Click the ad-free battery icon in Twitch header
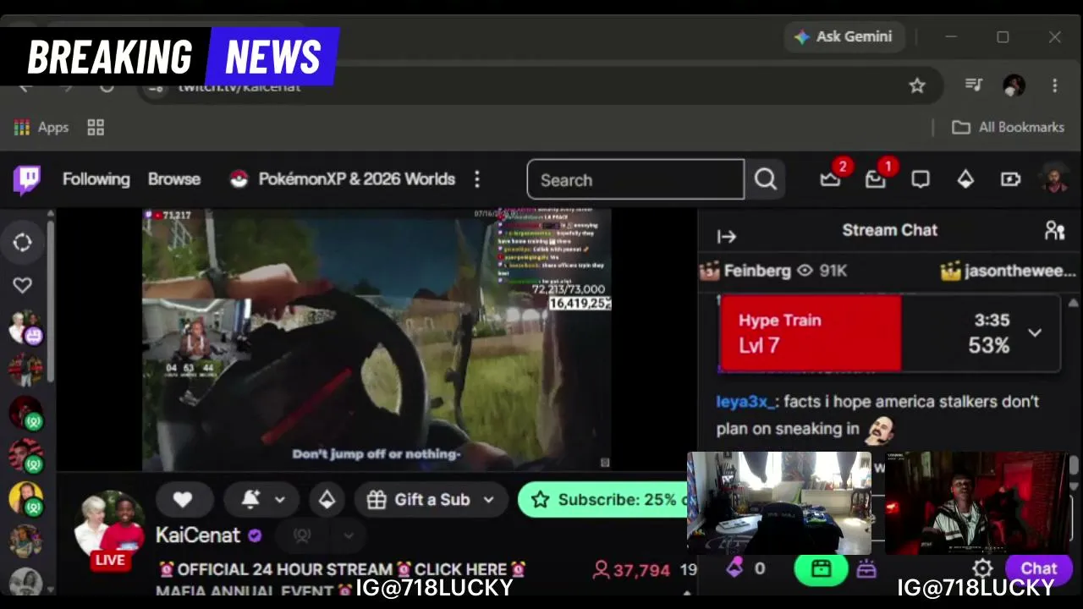 coord(1011,179)
